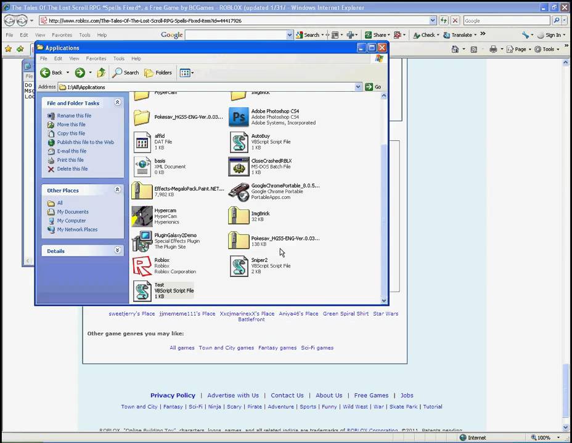This screenshot has width=572, height=443.
Task: Select the Test VBScript file icon
Action: click(142, 291)
